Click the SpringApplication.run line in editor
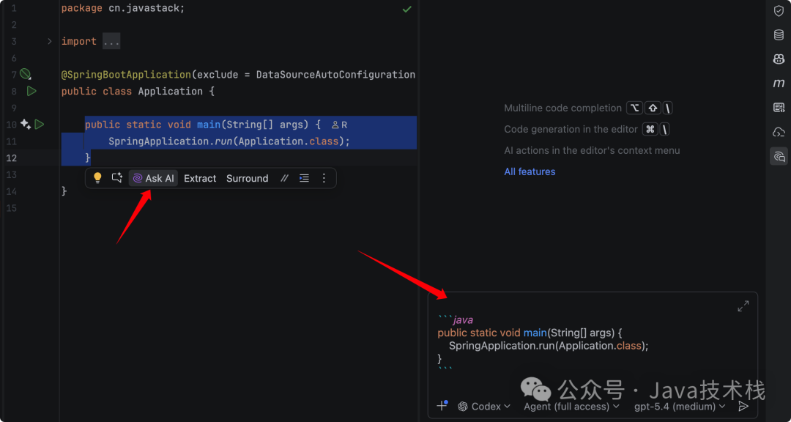 pyautogui.click(x=229, y=141)
